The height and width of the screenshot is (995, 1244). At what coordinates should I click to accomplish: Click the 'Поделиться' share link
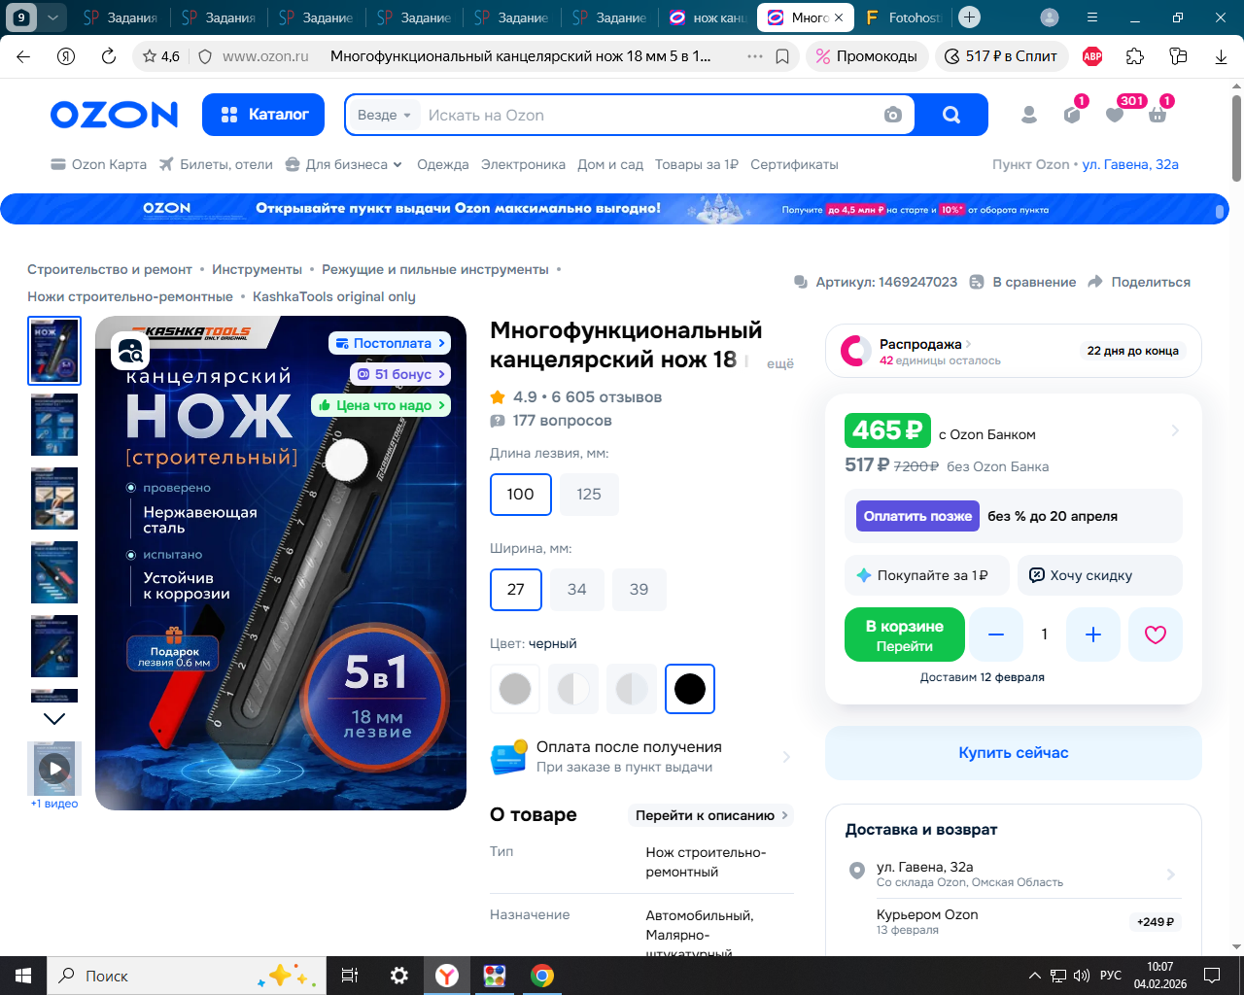point(1139,282)
